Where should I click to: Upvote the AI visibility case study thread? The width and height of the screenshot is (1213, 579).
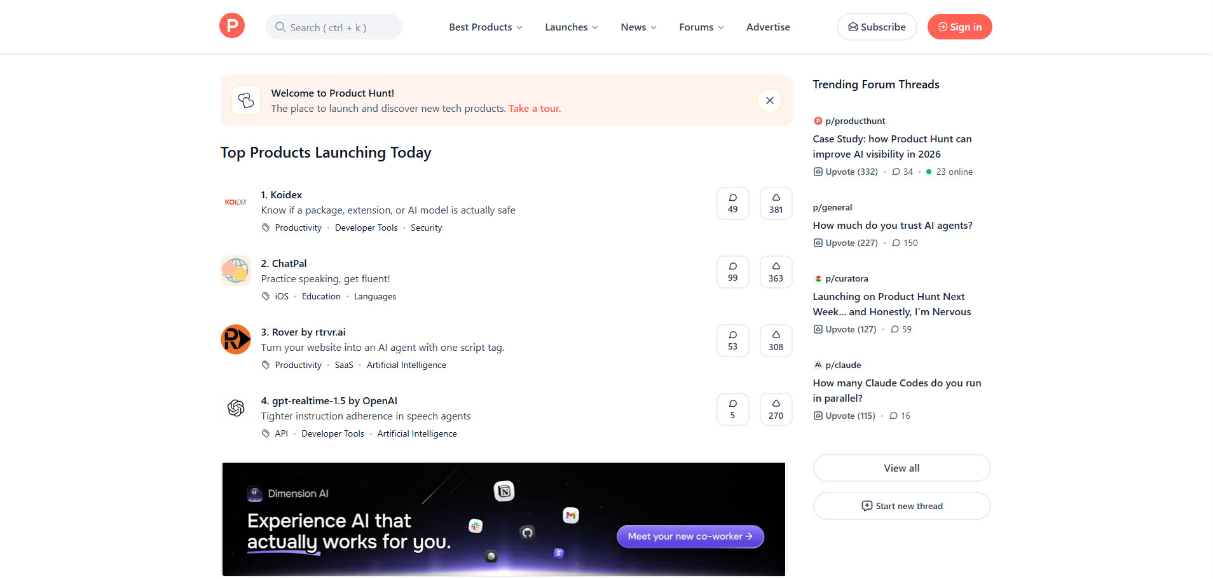point(846,172)
